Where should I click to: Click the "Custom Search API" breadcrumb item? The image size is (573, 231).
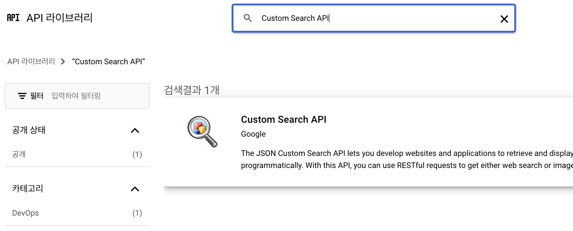click(x=108, y=62)
